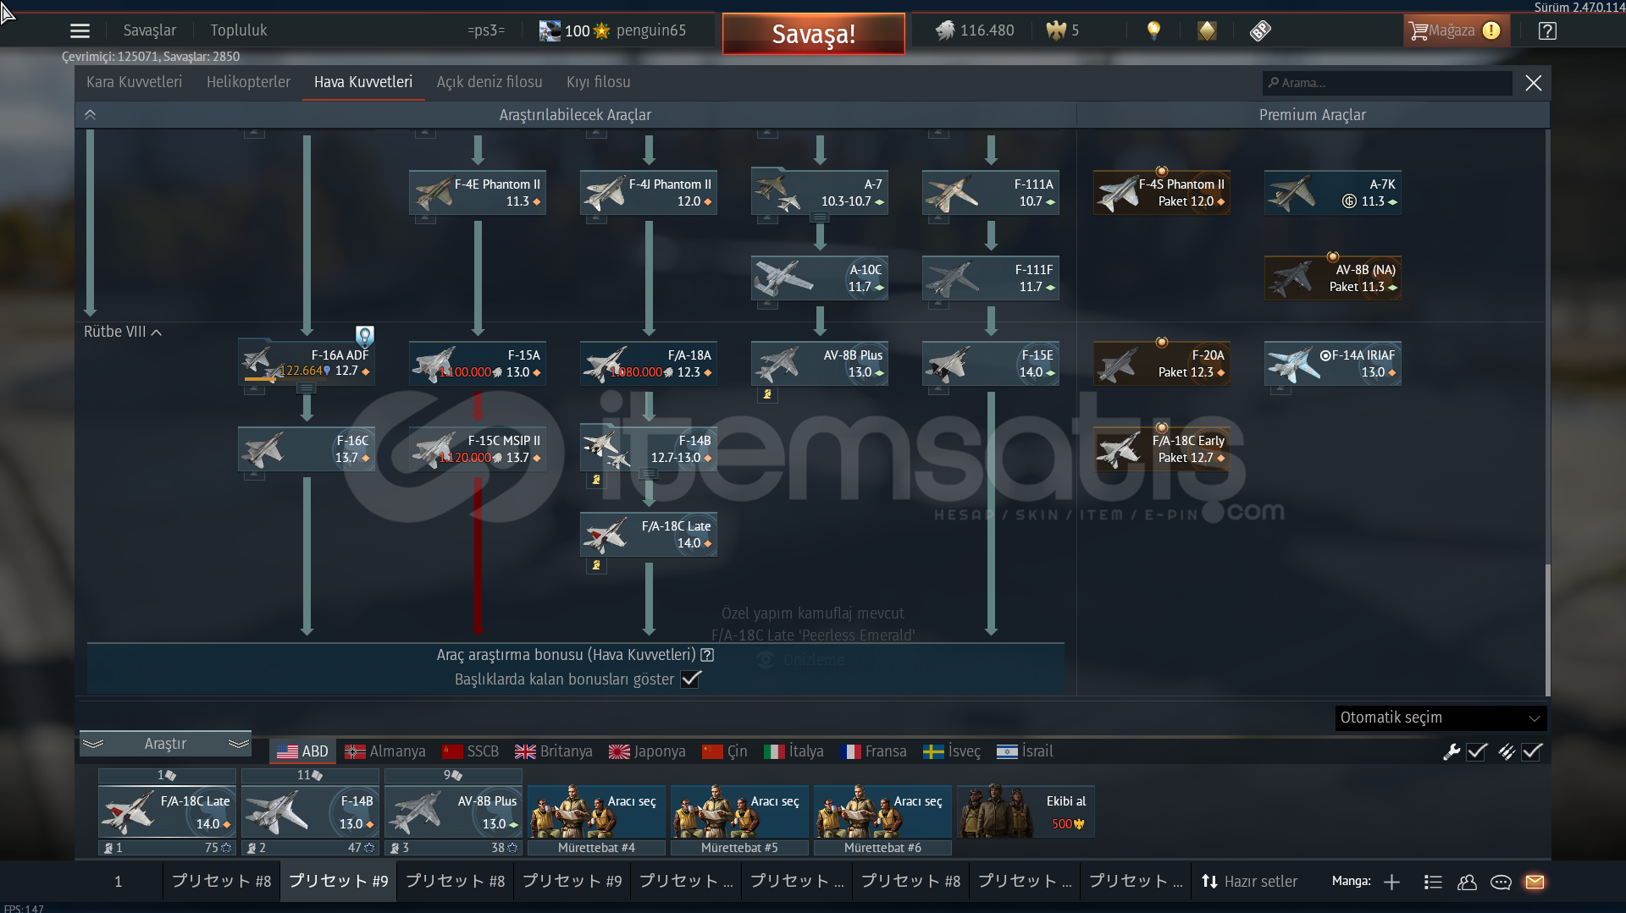Choose vehicle for Mürettebat #4 slot

point(596,811)
